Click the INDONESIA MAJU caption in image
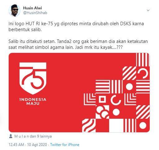 pos(33,101)
